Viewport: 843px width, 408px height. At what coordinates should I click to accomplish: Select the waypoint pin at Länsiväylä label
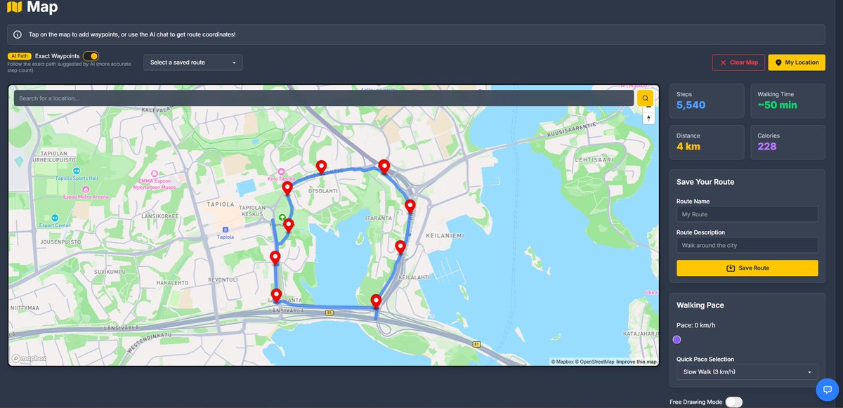tap(276, 296)
